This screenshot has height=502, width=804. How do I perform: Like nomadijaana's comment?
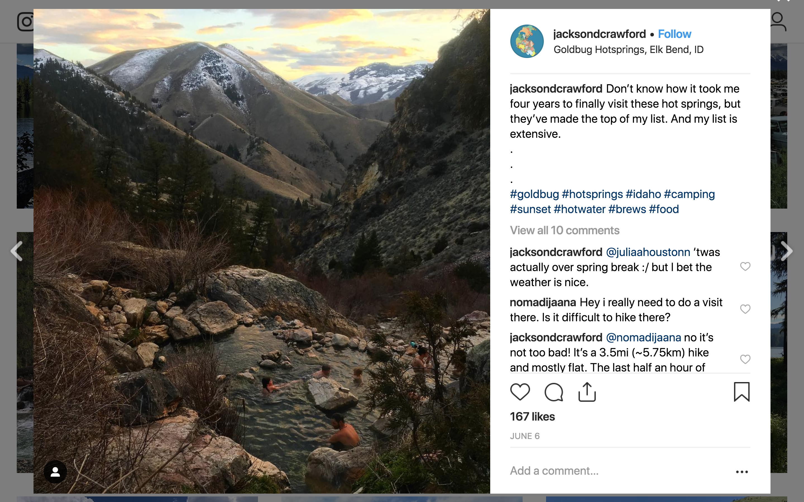point(745,309)
